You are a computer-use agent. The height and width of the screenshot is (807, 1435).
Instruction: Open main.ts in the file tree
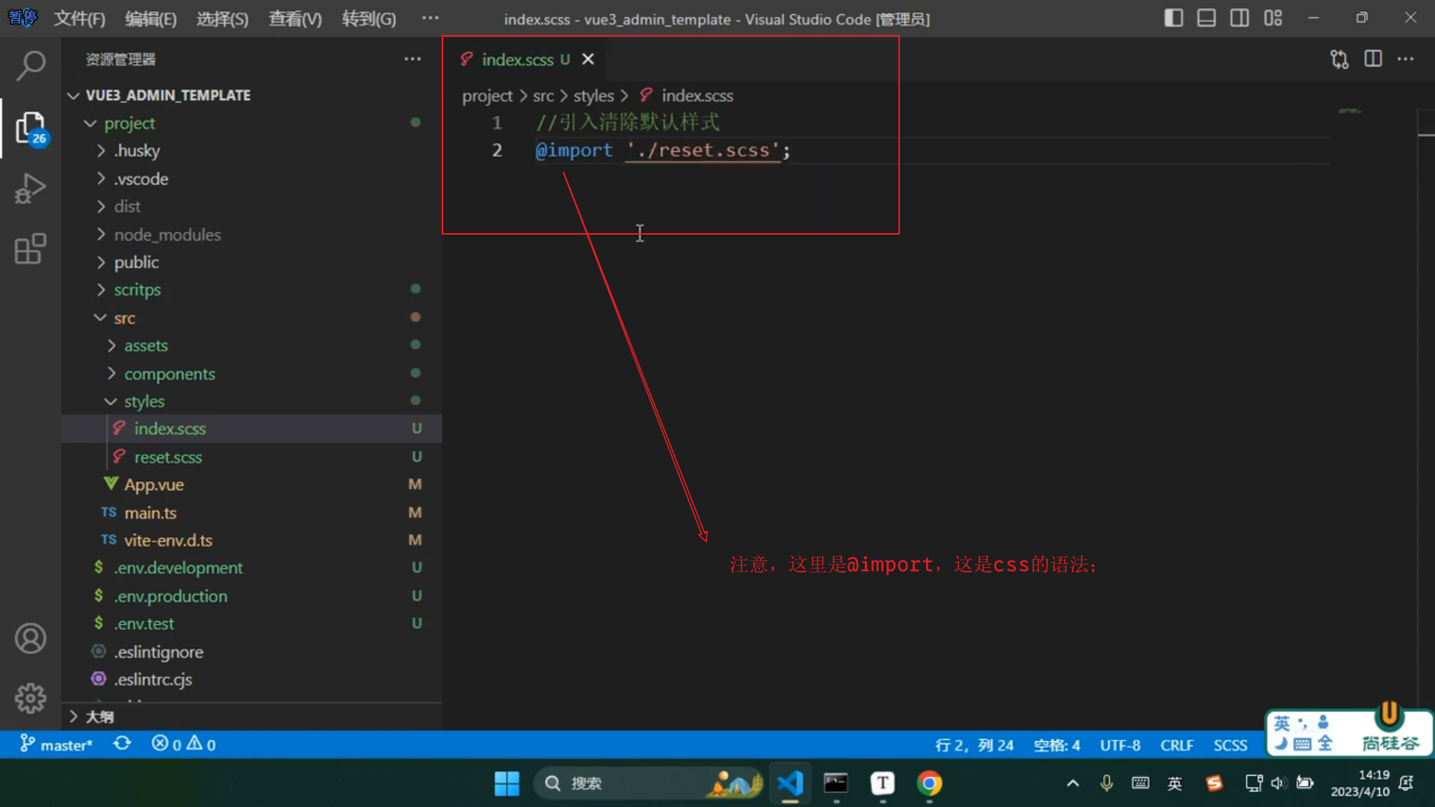click(251, 513)
